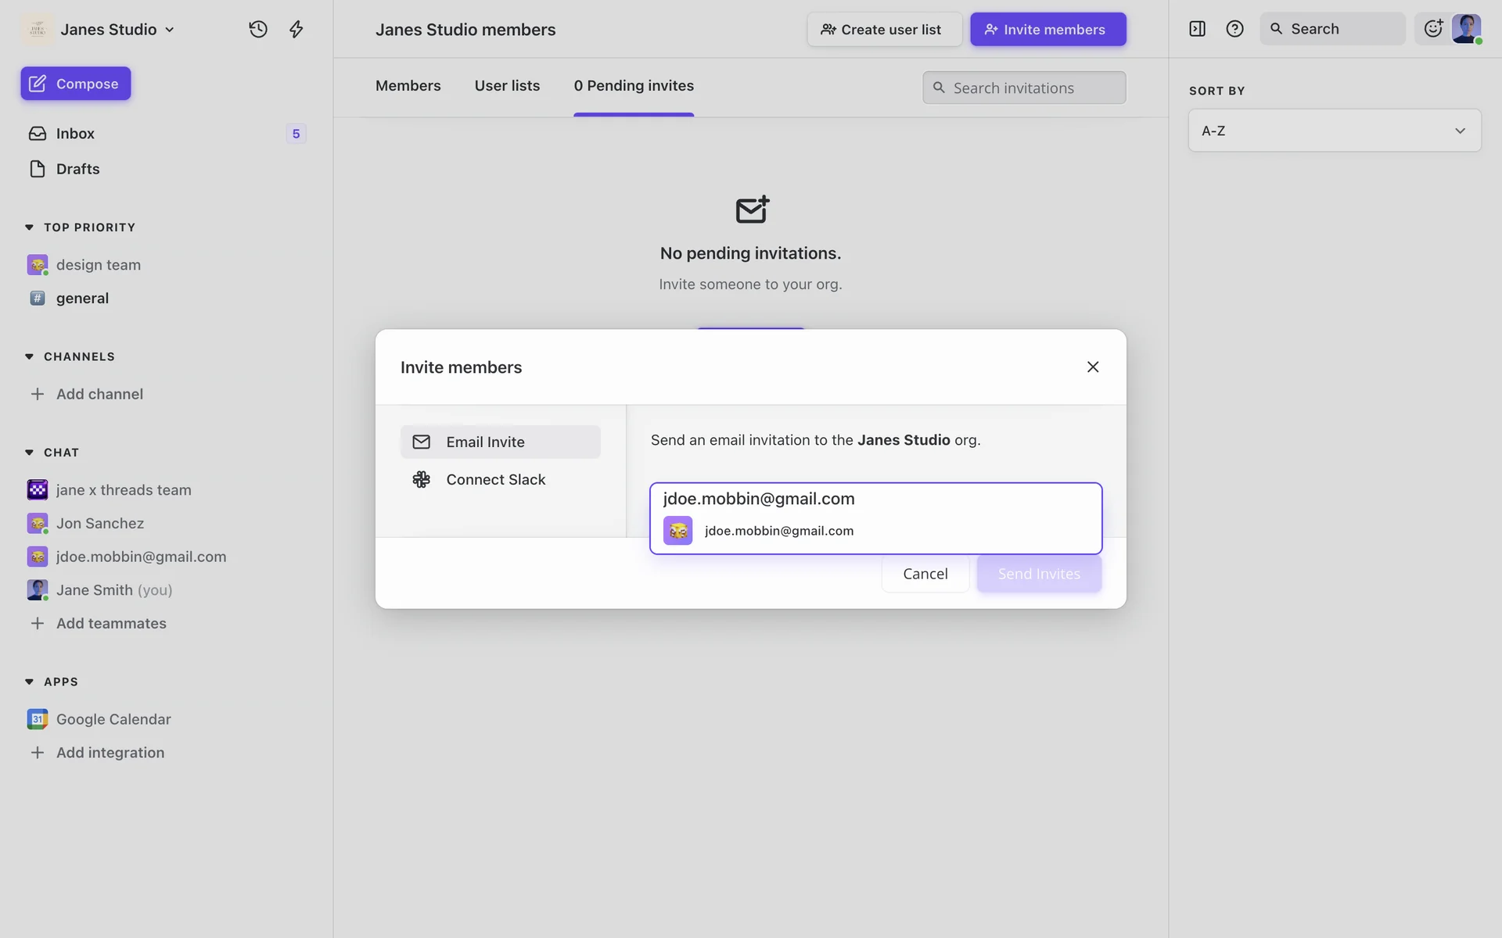Open the user profile avatar
This screenshot has width=1502, height=938.
click(x=1466, y=29)
